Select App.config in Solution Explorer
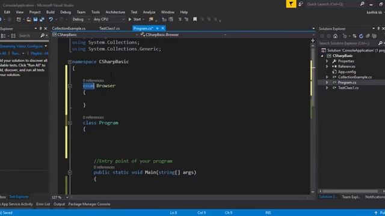The image size is (385, 216). pos(346,72)
